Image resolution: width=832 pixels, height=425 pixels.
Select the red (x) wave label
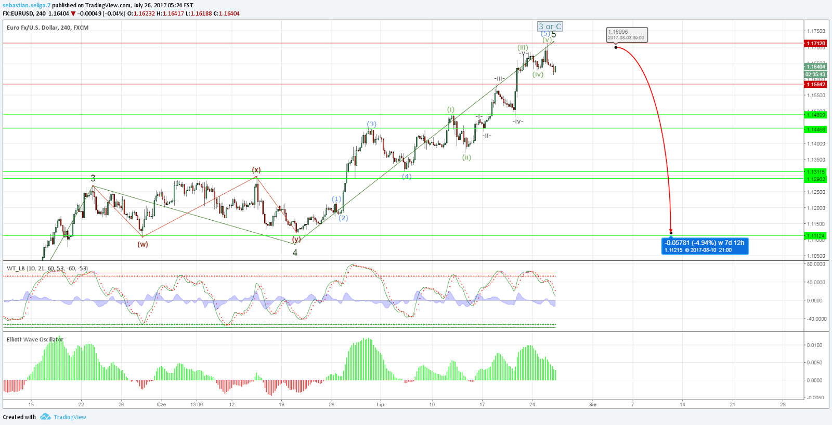(x=256, y=170)
